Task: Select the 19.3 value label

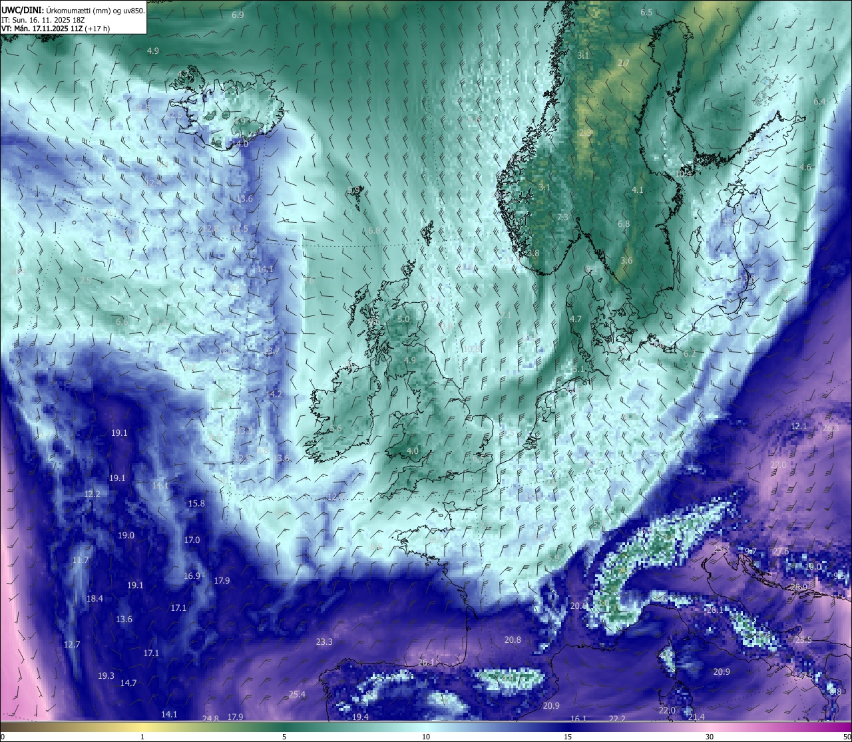Action: (106, 676)
